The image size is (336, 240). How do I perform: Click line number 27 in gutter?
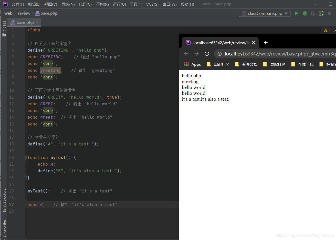[x=12, y=204]
